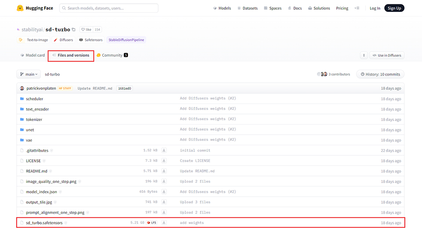Download the sd_turbo.safetensors file

click(x=164, y=223)
